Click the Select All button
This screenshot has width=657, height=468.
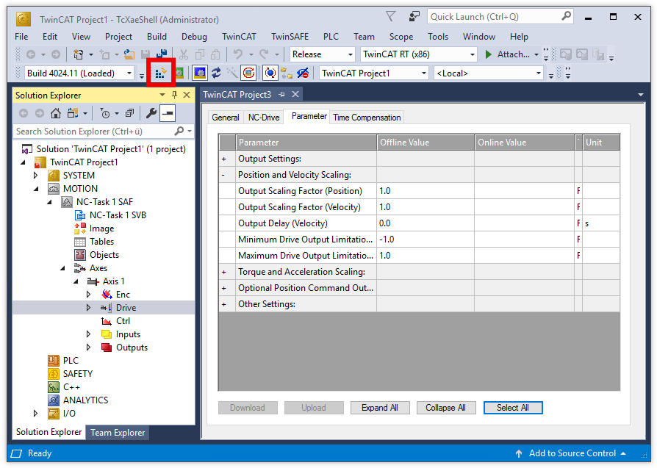tap(513, 408)
